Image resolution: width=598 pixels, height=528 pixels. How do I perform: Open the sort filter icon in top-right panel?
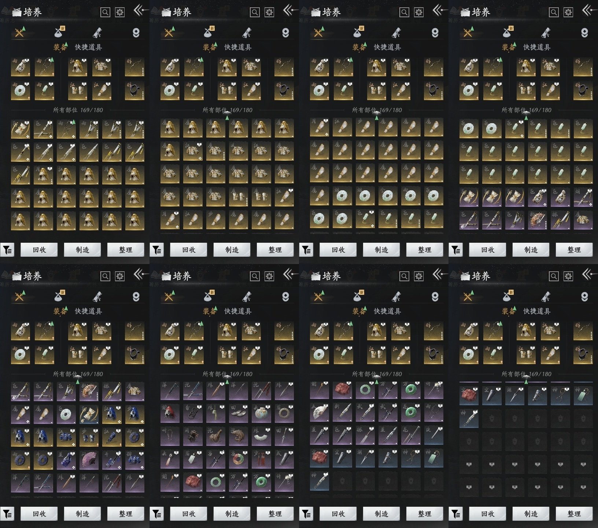(x=456, y=250)
